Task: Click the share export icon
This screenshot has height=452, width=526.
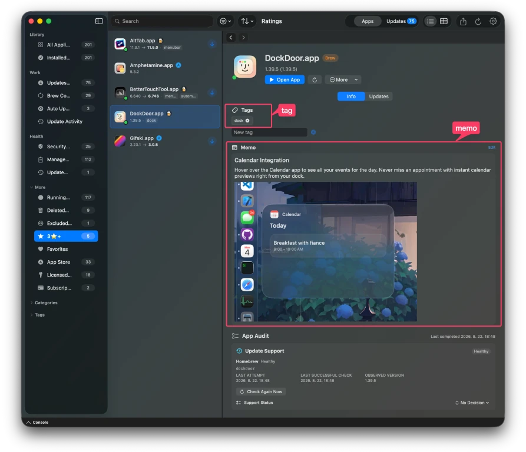Action: (x=463, y=21)
